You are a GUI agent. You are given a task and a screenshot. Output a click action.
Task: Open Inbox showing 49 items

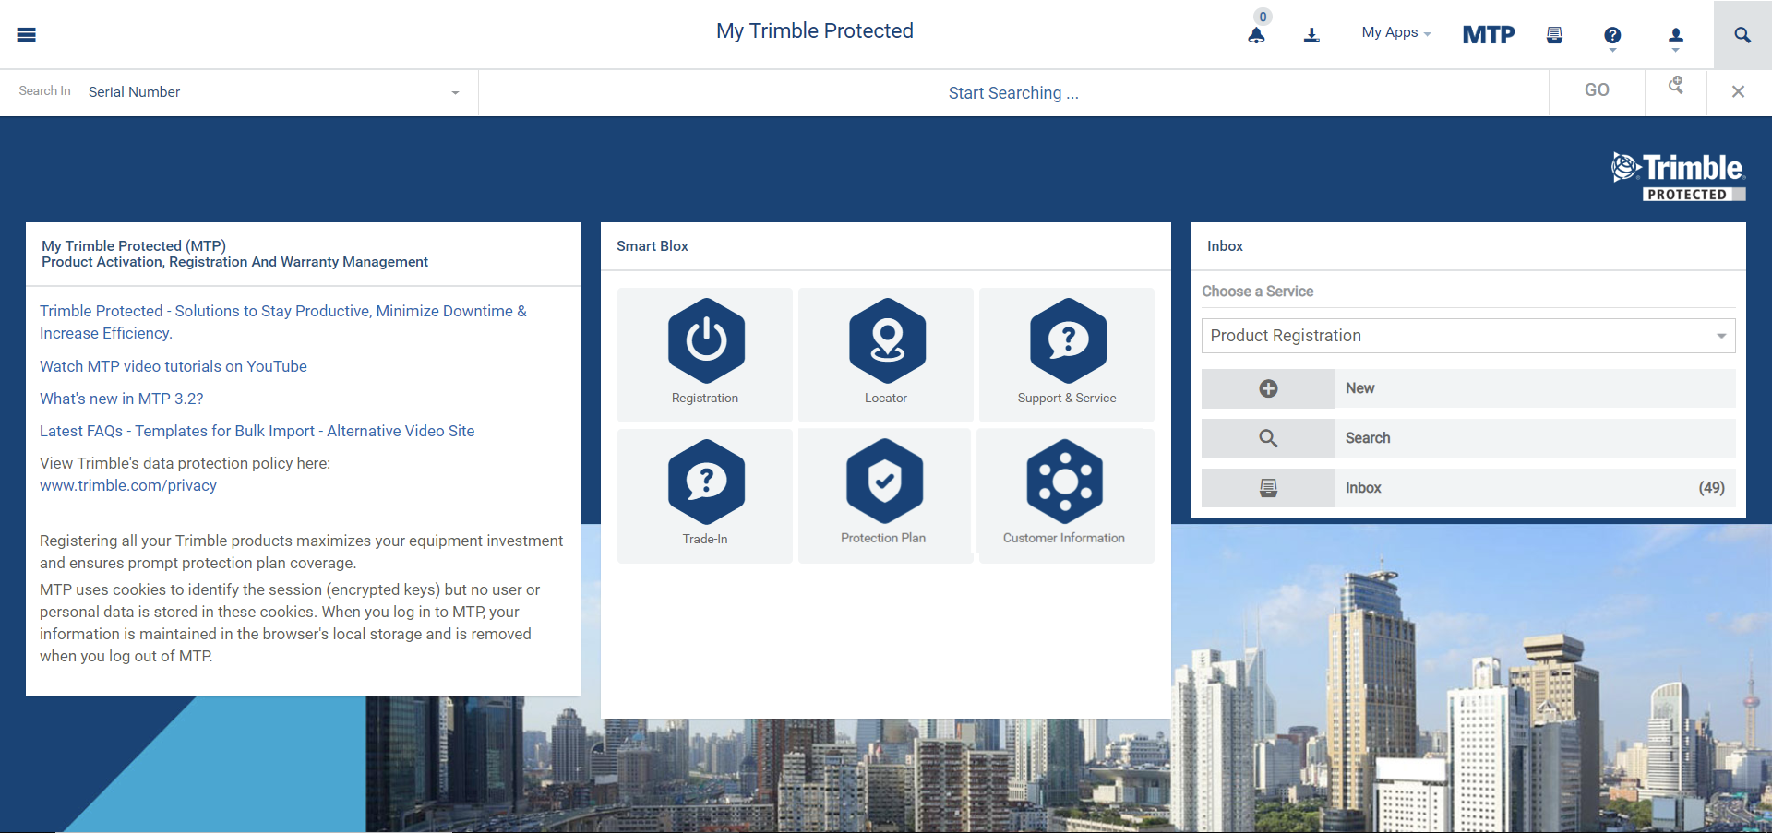pos(1467,488)
